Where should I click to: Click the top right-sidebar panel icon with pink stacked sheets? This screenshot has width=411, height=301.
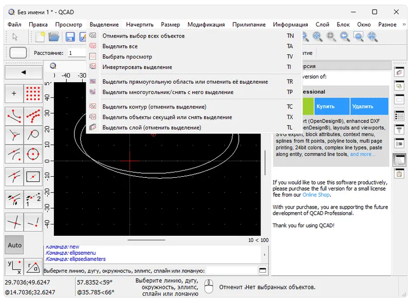pos(399,72)
